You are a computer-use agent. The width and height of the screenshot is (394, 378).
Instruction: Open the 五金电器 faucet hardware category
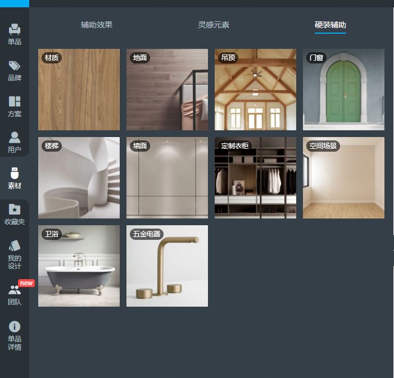pyautogui.click(x=167, y=266)
